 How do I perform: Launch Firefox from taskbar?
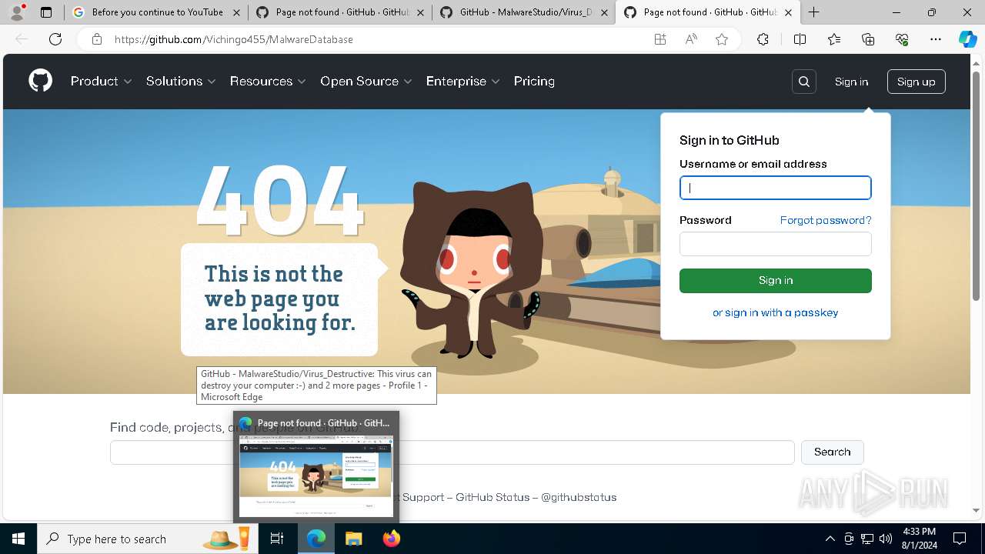point(392,539)
